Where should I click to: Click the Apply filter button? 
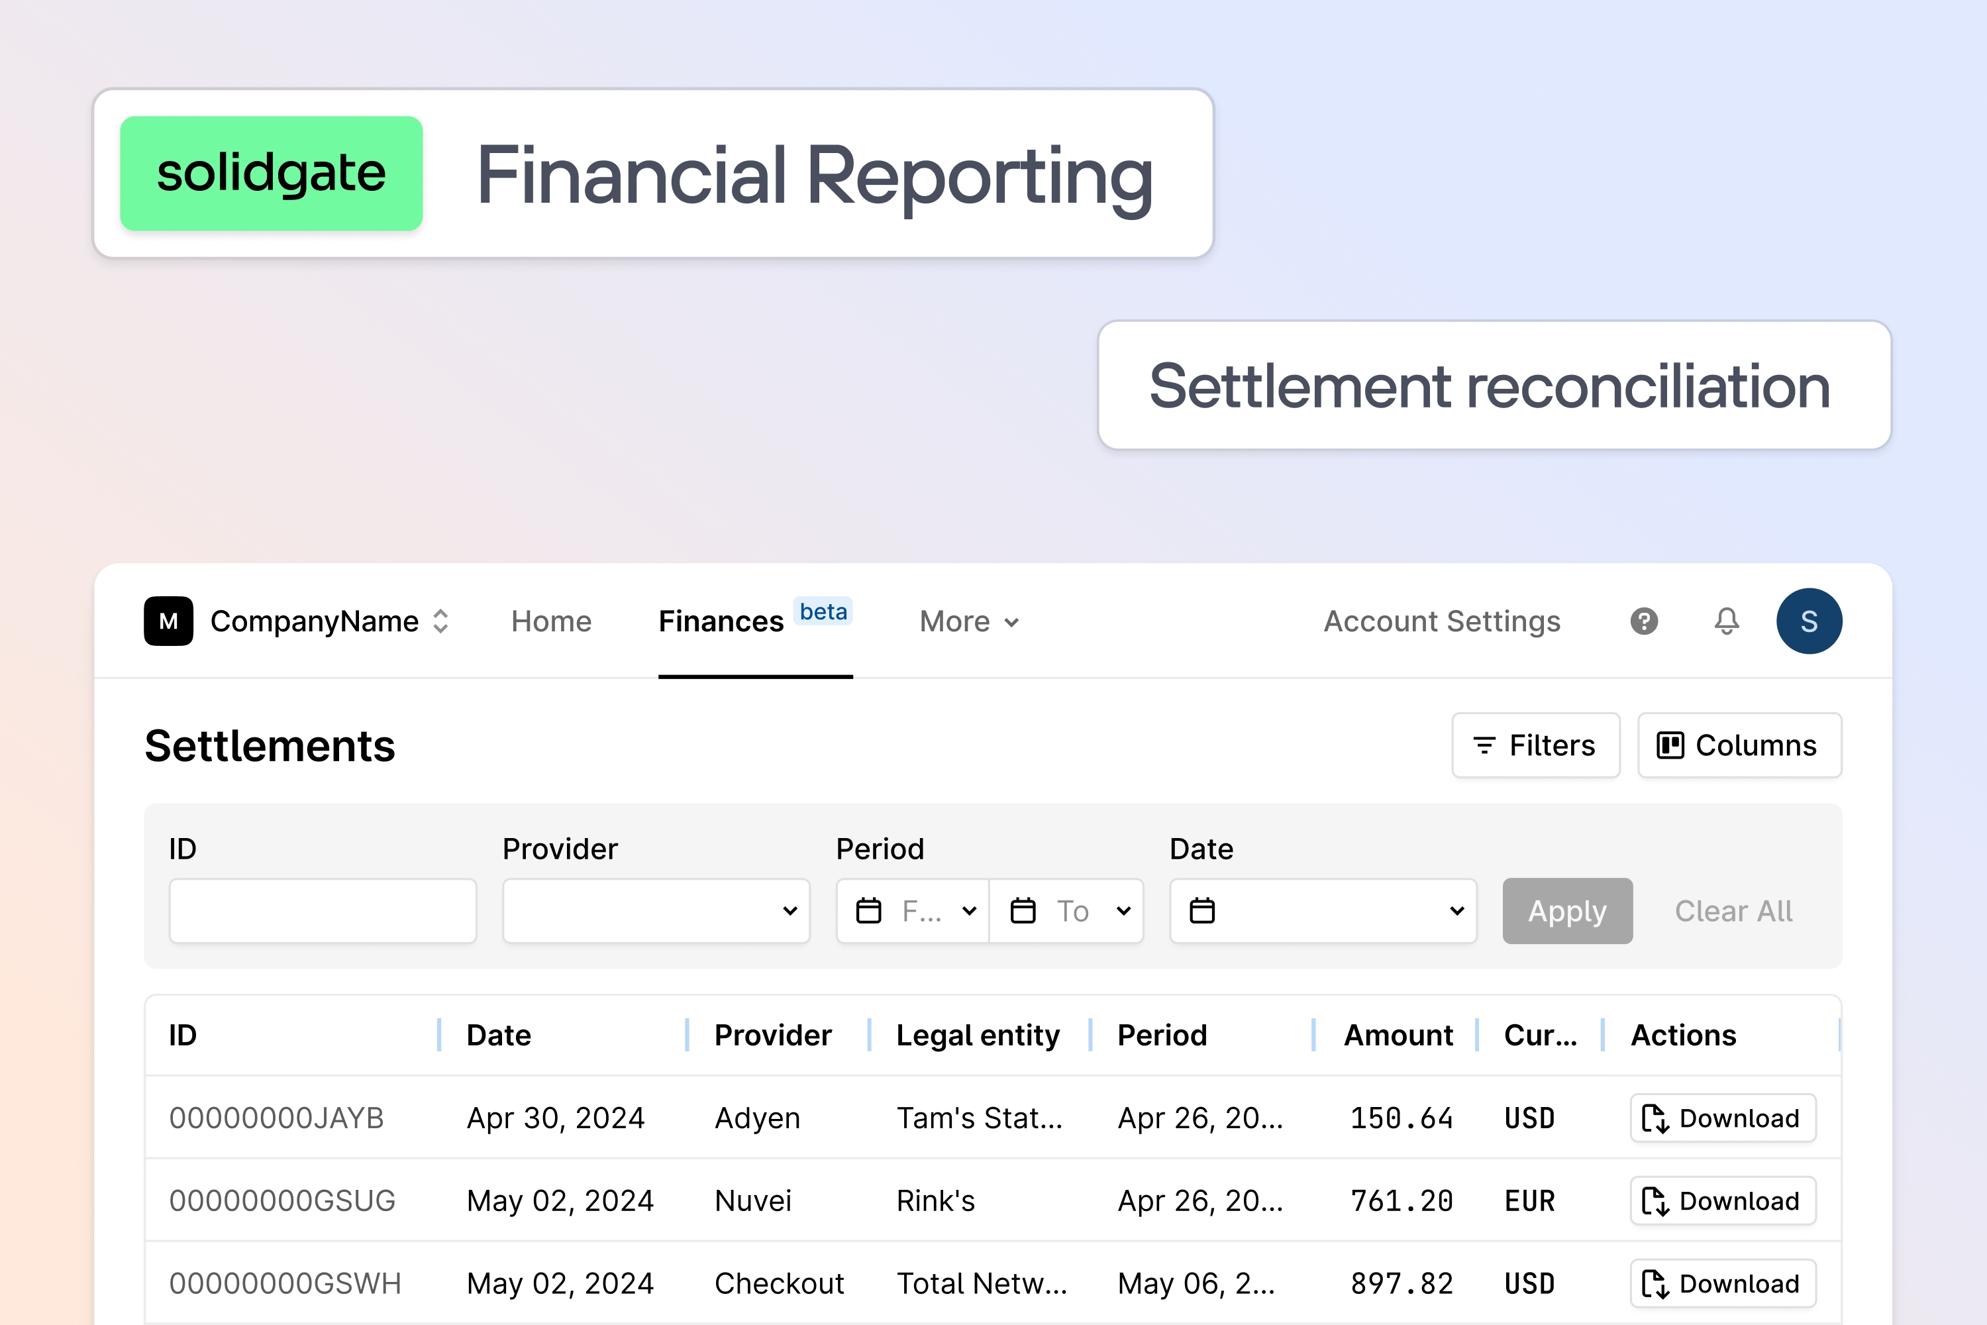point(1567,911)
